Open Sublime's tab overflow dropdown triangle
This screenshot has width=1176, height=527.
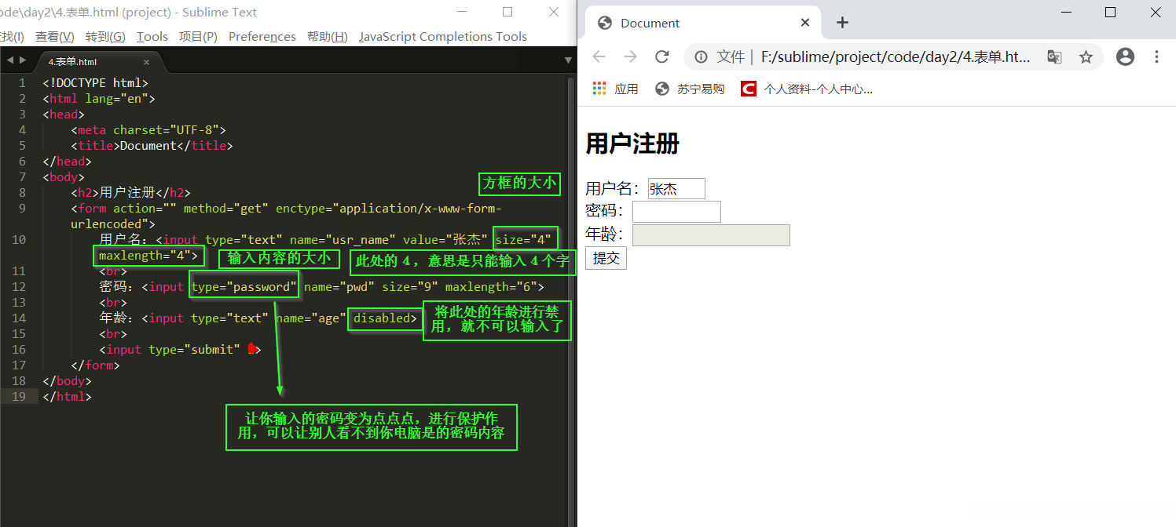point(567,60)
